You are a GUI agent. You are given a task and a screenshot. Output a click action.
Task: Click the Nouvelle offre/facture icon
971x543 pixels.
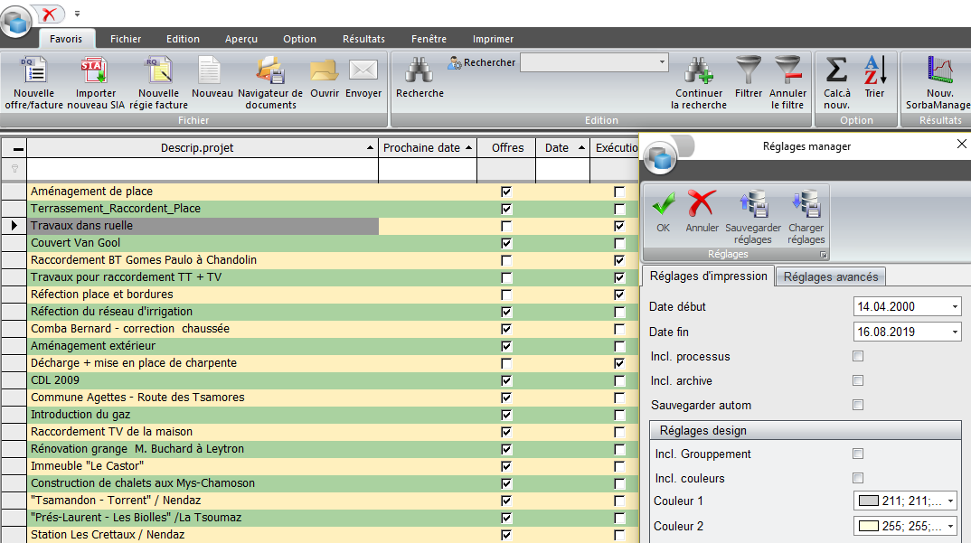pyautogui.click(x=34, y=70)
